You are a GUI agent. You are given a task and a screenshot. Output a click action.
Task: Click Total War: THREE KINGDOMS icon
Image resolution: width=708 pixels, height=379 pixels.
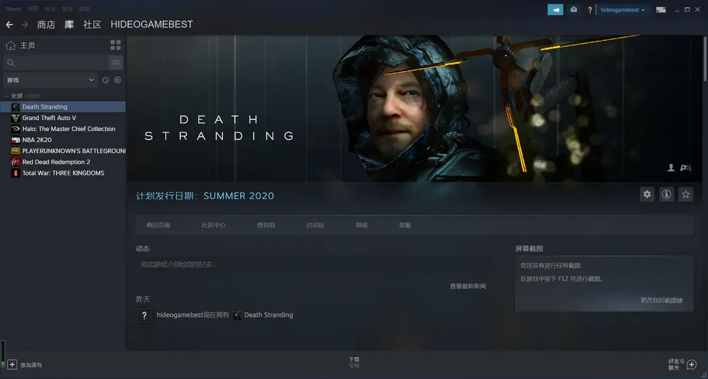[16, 173]
